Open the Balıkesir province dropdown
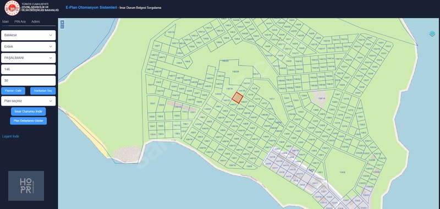 pos(29,35)
